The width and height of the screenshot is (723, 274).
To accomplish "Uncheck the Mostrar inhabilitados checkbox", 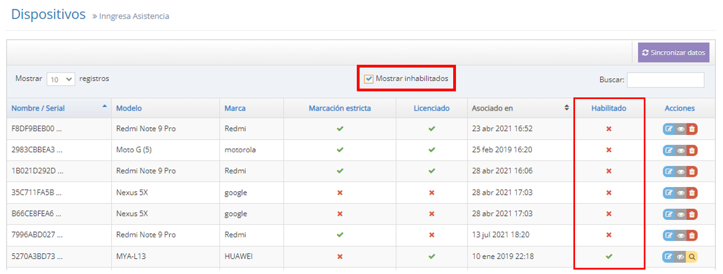I will pyautogui.click(x=369, y=79).
